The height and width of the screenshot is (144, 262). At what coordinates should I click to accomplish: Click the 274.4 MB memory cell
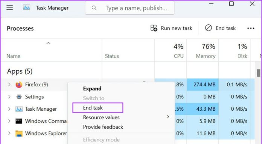[x=203, y=85]
